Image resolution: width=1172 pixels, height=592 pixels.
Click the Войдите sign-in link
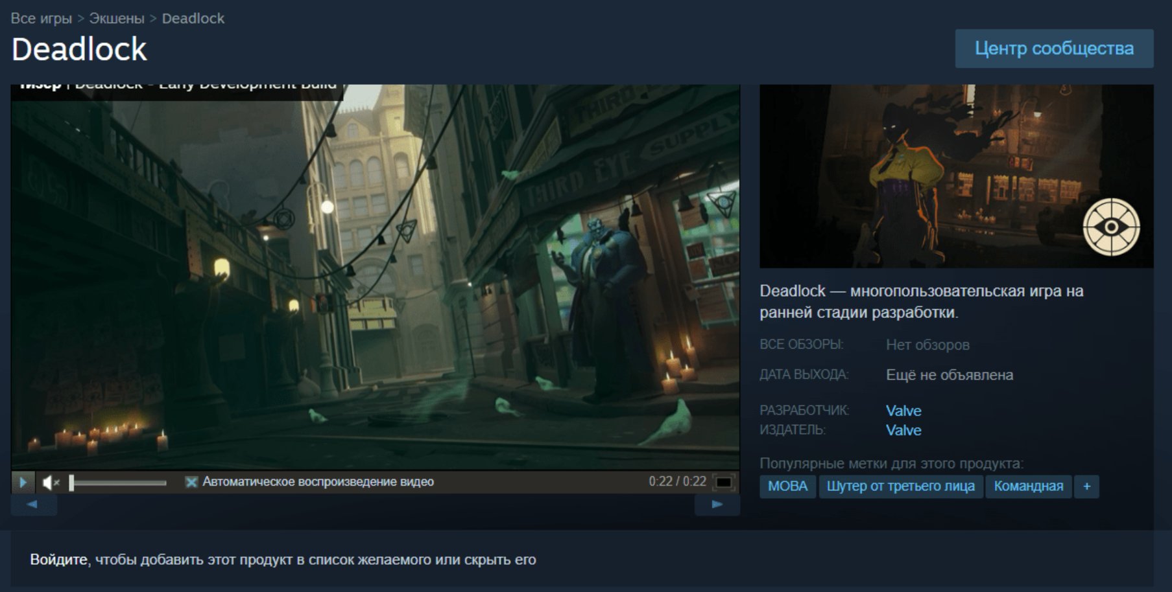pos(58,560)
